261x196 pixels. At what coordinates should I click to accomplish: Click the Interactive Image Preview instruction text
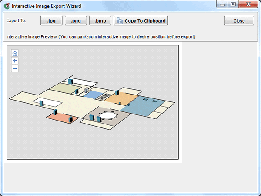tap(101, 37)
